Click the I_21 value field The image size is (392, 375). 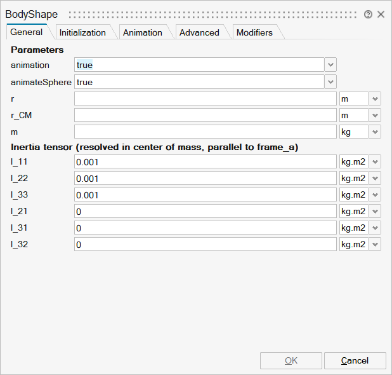point(205,211)
